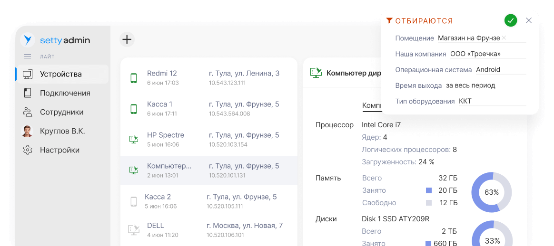The width and height of the screenshot is (554, 246).
Task: Clear the Магазин на Фрунзе filter value
Action: tap(504, 38)
